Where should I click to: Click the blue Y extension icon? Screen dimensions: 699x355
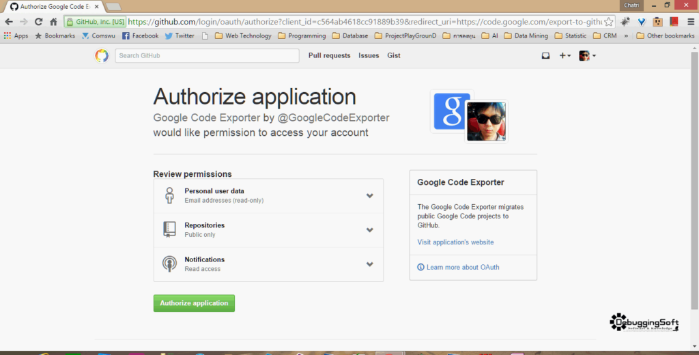pos(642,21)
